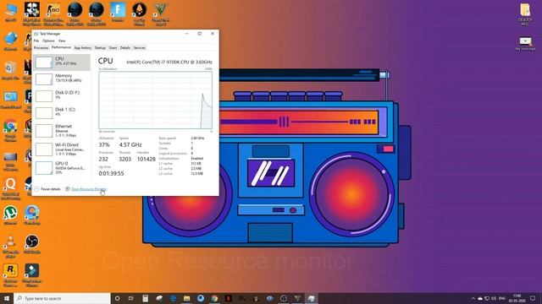
Task: Switch to the Services tab
Action: (139, 48)
